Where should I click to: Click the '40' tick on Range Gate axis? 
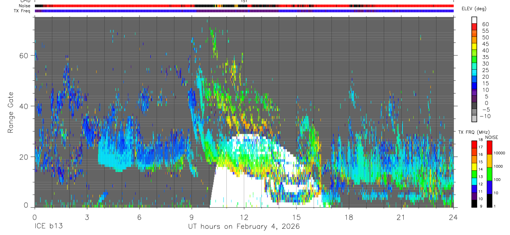click(x=24, y=106)
